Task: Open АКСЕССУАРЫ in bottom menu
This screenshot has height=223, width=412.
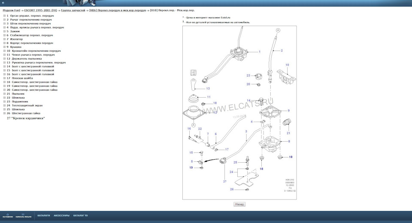Action: [61, 216]
